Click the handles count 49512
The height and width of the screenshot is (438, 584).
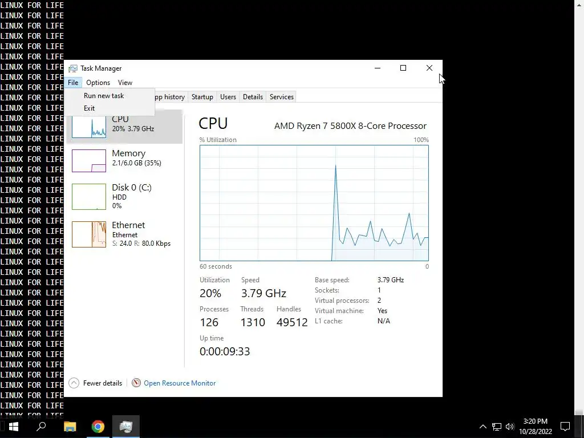(292, 323)
